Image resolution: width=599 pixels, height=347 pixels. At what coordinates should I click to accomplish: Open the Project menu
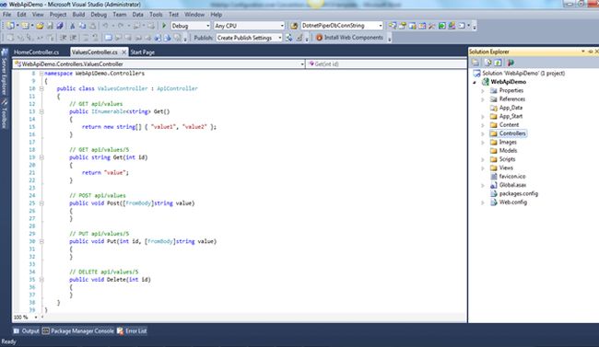[58, 15]
